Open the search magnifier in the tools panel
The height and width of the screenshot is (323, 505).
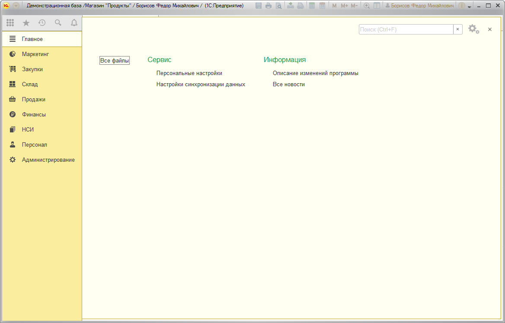(58, 22)
